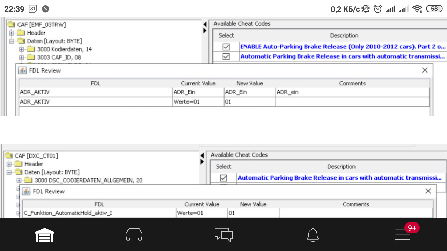Click the battery indicator showing 58
This screenshot has width=447, height=251.
point(434,9)
